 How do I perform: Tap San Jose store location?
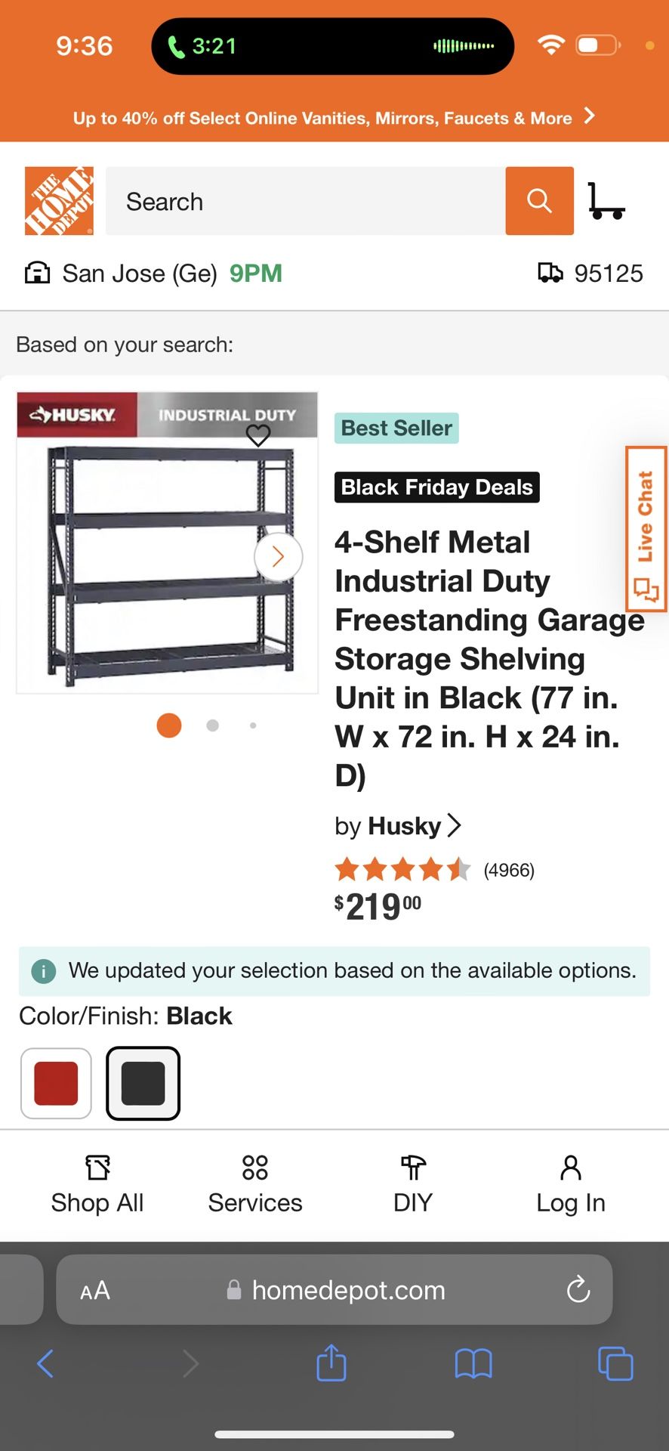[139, 273]
